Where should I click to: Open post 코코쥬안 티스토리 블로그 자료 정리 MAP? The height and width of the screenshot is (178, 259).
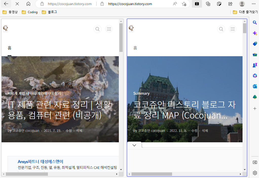pyautogui.click(x=184, y=110)
